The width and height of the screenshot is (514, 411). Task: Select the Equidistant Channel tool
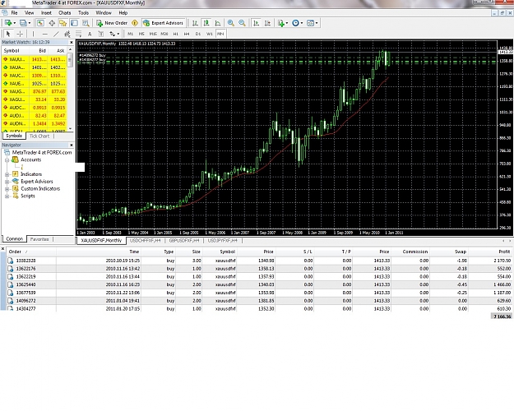[67, 34]
